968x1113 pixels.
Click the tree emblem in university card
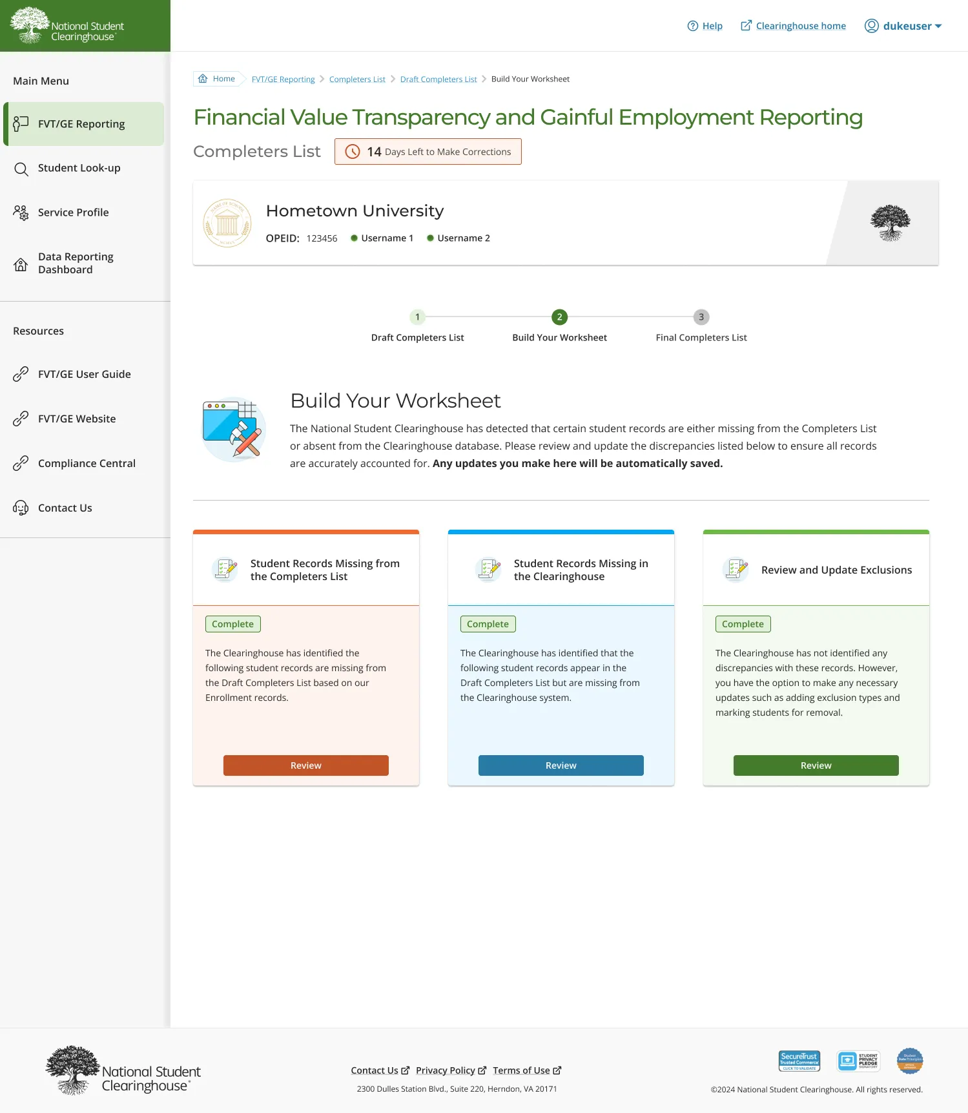click(x=891, y=223)
